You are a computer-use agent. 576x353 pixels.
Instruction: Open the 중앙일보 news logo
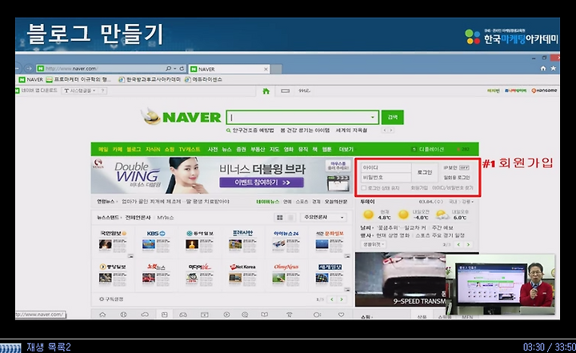(x=113, y=267)
